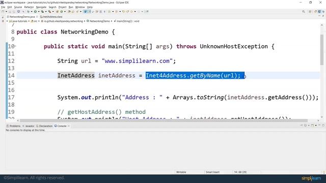
Task: Collapse the main method fold marker at line 10
Action: click(15, 46)
